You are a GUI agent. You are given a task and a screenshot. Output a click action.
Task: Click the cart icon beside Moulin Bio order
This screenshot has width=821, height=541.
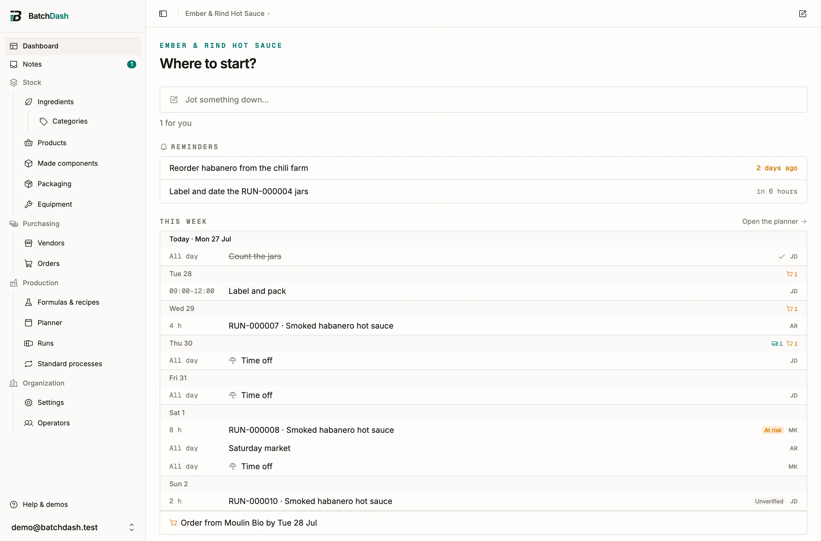[x=173, y=523]
